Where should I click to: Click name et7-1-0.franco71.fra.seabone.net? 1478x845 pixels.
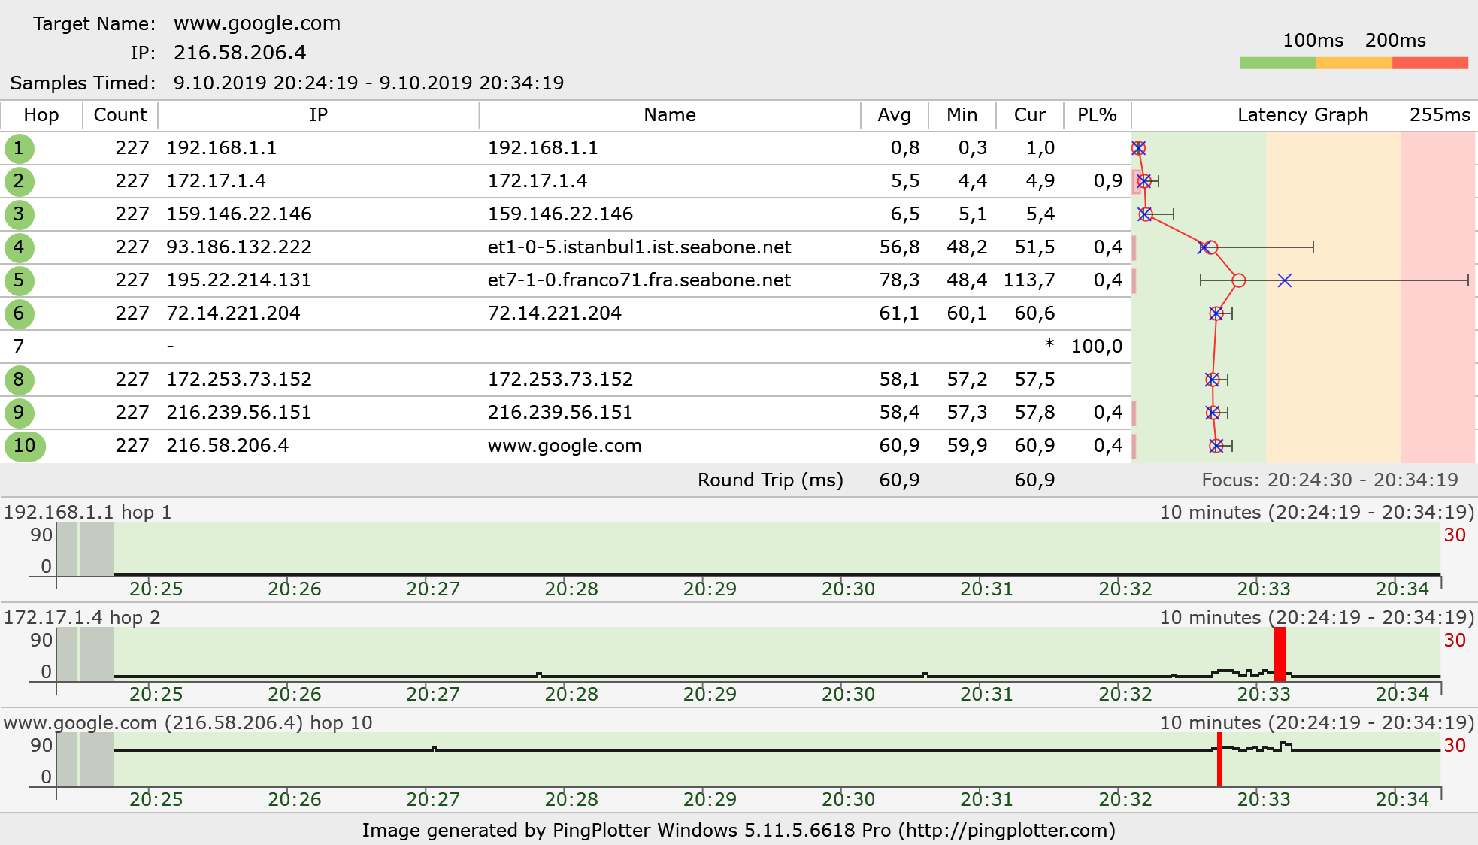click(639, 280)
